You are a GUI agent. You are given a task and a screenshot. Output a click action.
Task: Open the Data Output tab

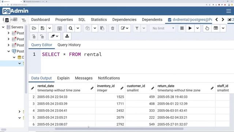click(41, 78)
